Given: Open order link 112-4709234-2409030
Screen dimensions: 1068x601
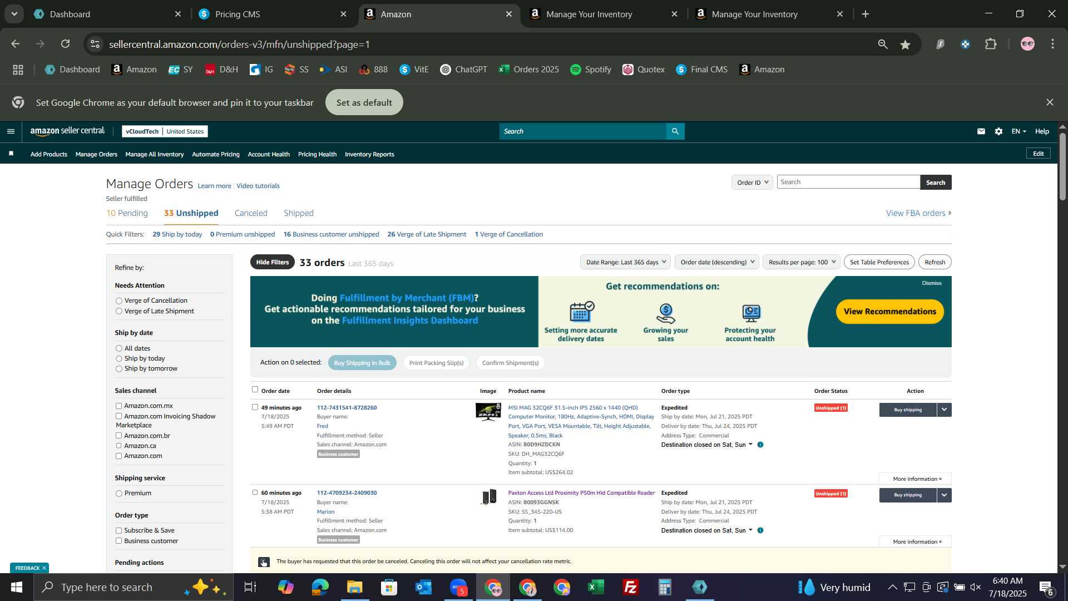Looking at the screenshot, I should (347, 493).
